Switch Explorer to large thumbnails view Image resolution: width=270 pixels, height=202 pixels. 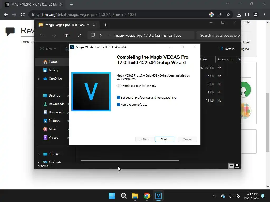(237, 166)
